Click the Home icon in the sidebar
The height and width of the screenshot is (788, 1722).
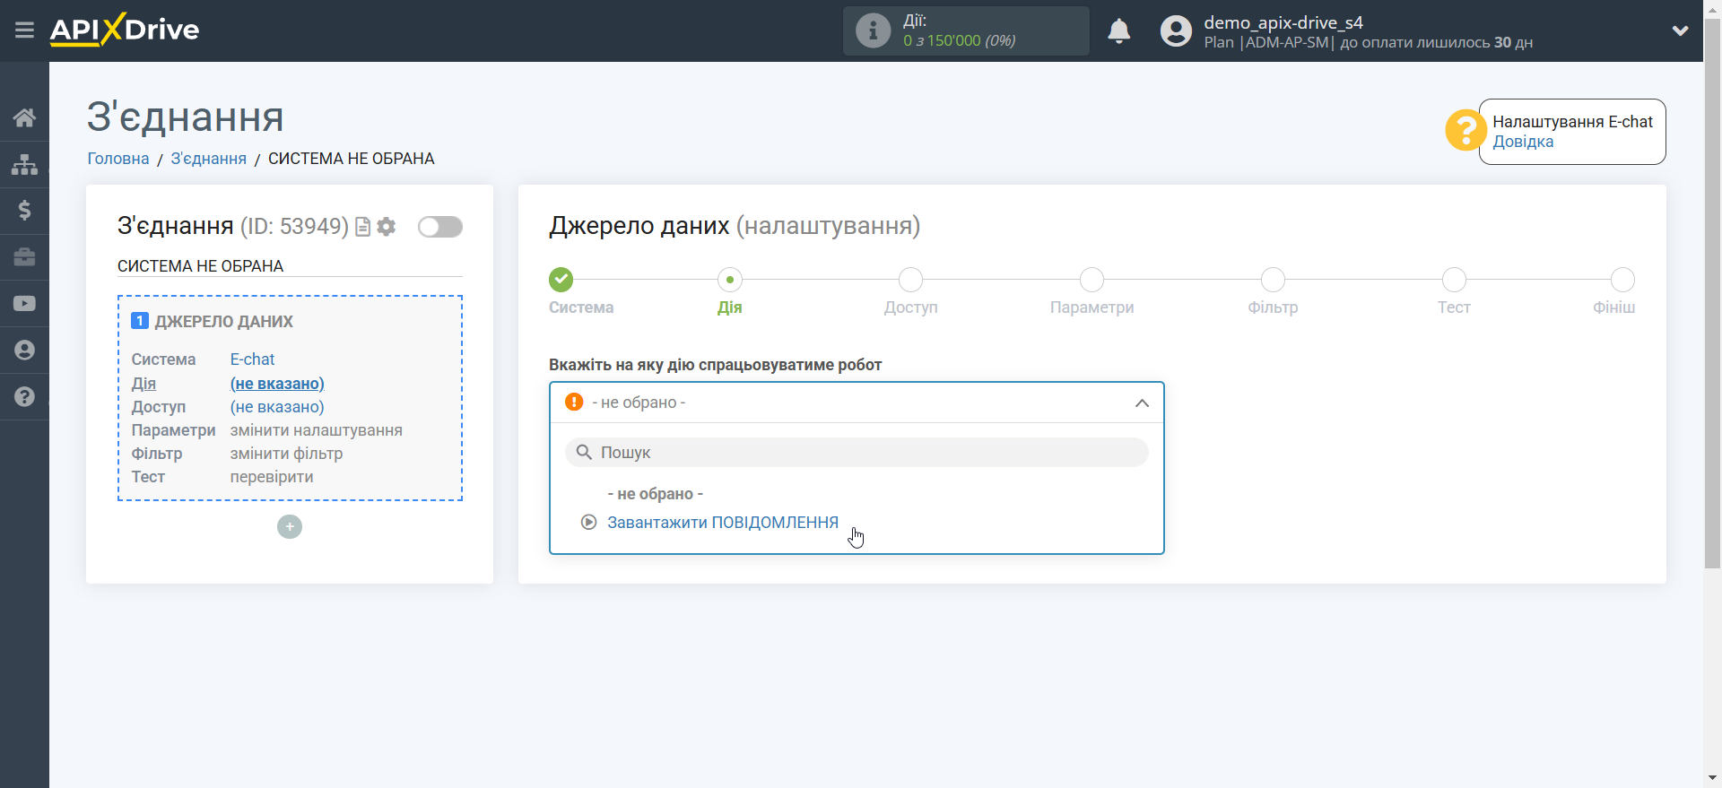pos(24,117)
